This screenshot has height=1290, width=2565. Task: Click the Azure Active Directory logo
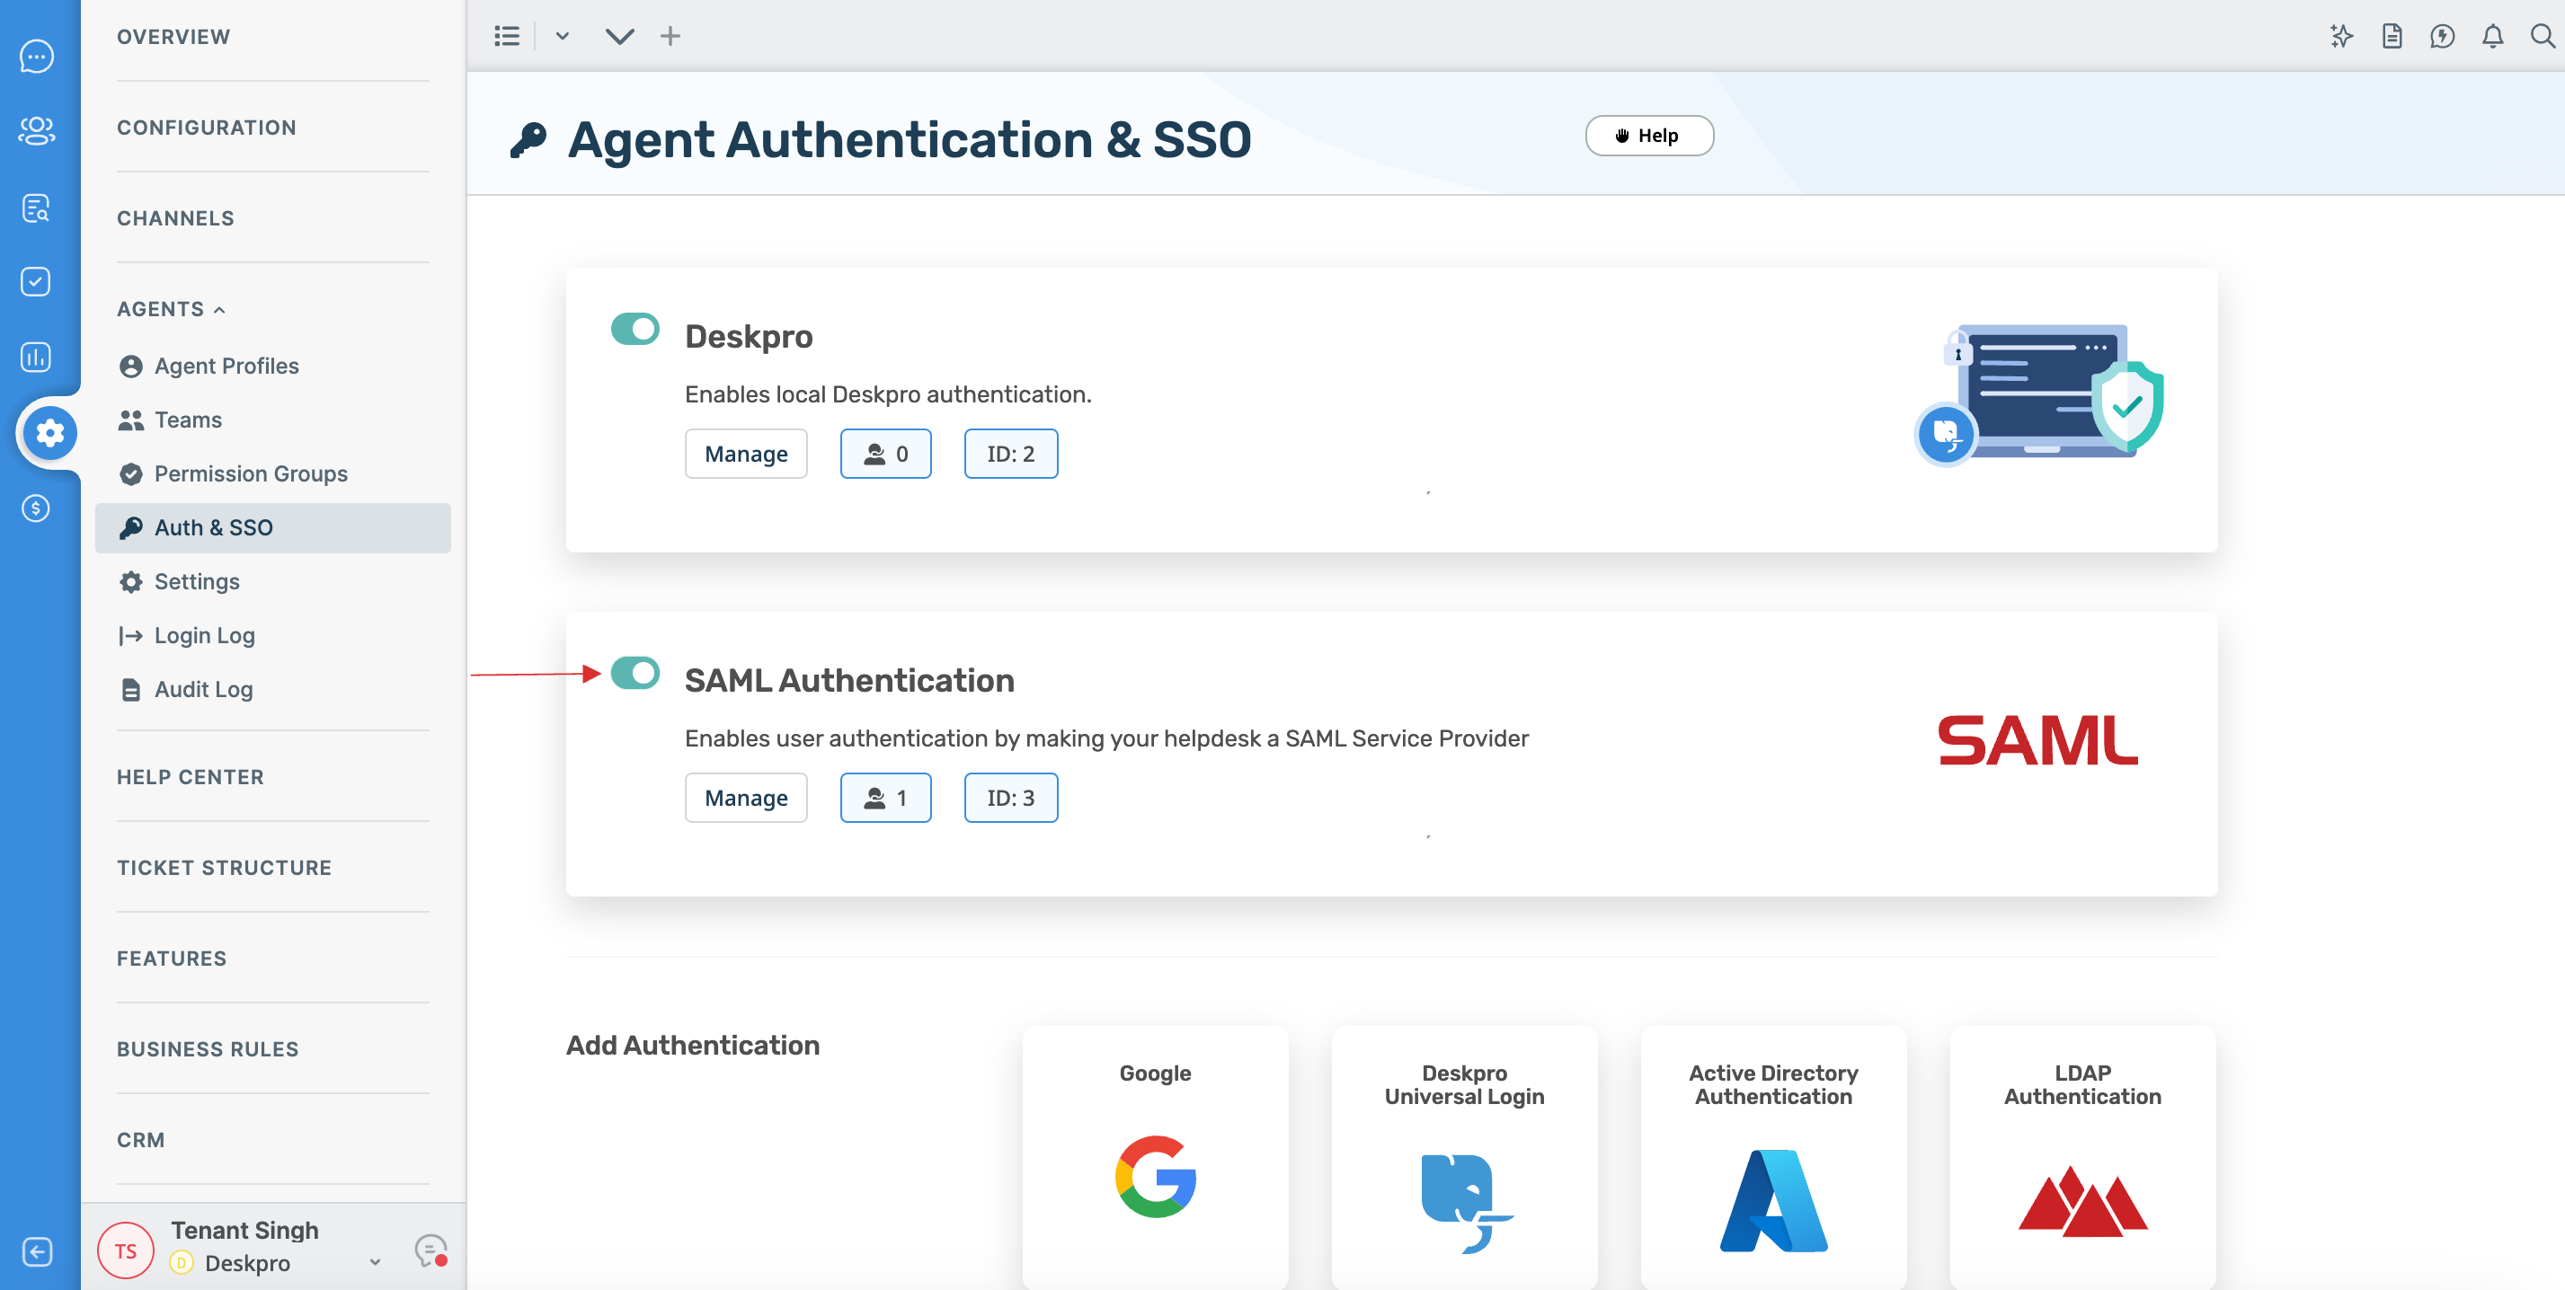pos(1773,1200)
